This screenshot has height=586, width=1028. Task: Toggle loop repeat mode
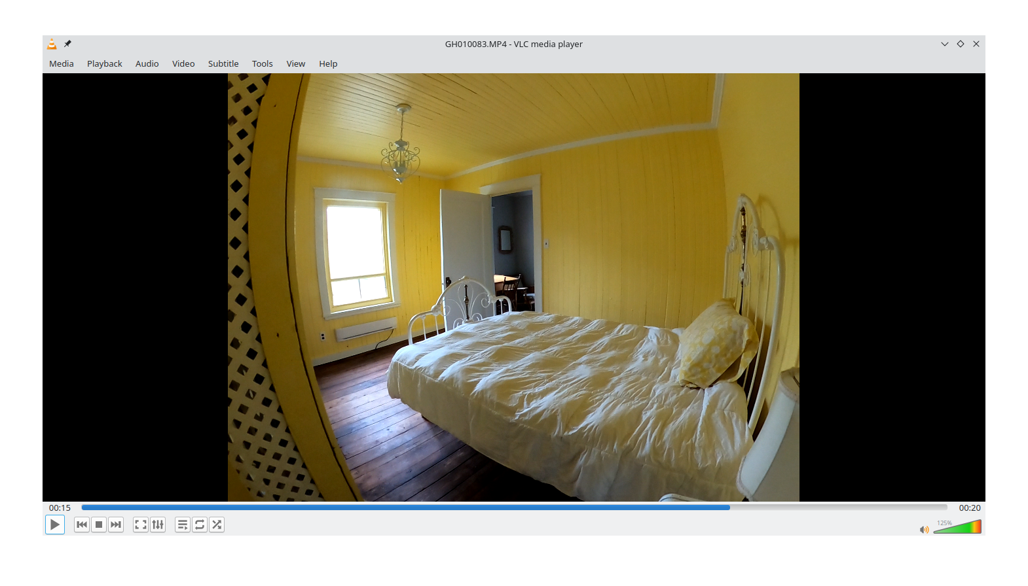(200, 525)
